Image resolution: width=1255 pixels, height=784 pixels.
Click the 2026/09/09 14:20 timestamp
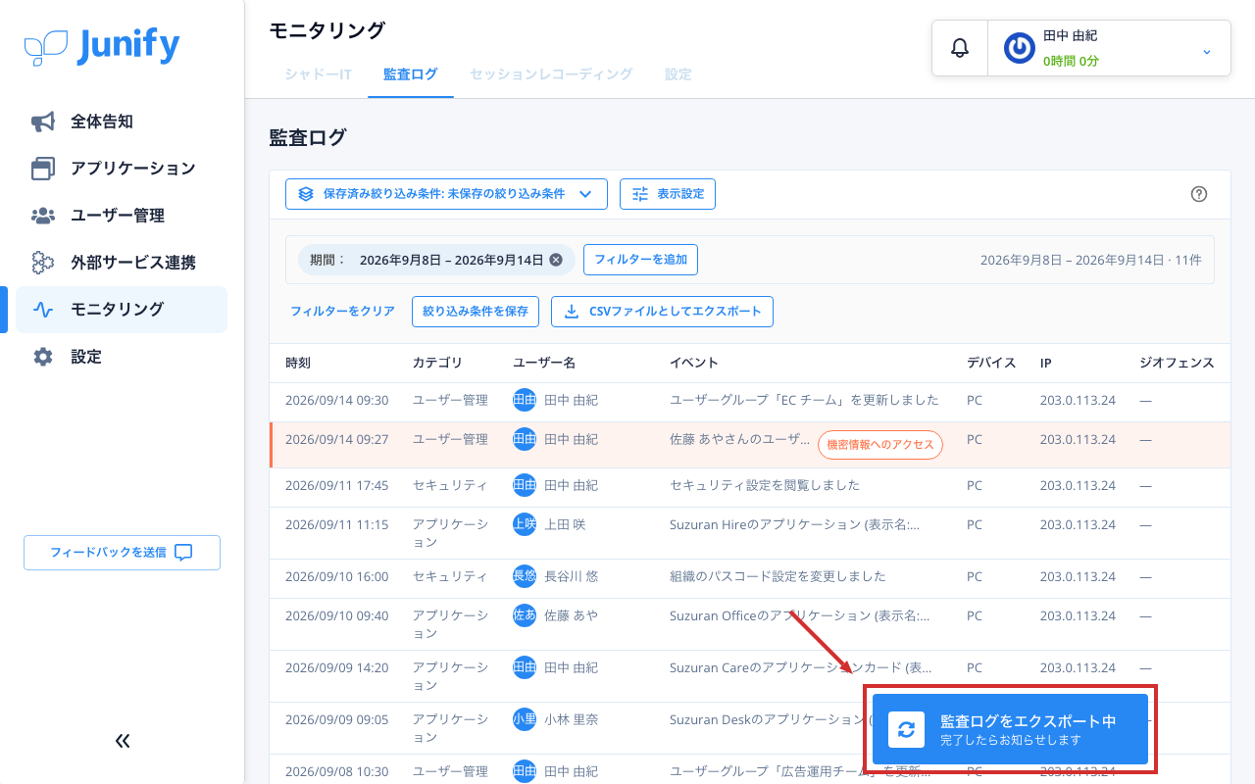(x=336, y=667)
